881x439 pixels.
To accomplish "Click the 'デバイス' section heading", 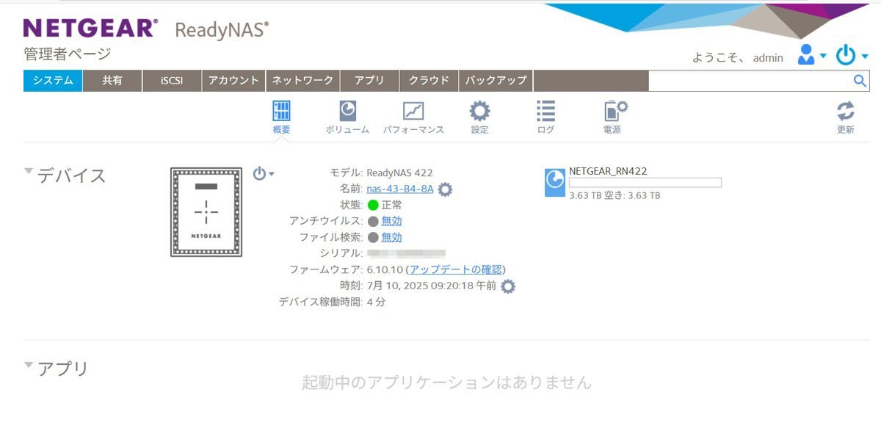I will [71, 175].
